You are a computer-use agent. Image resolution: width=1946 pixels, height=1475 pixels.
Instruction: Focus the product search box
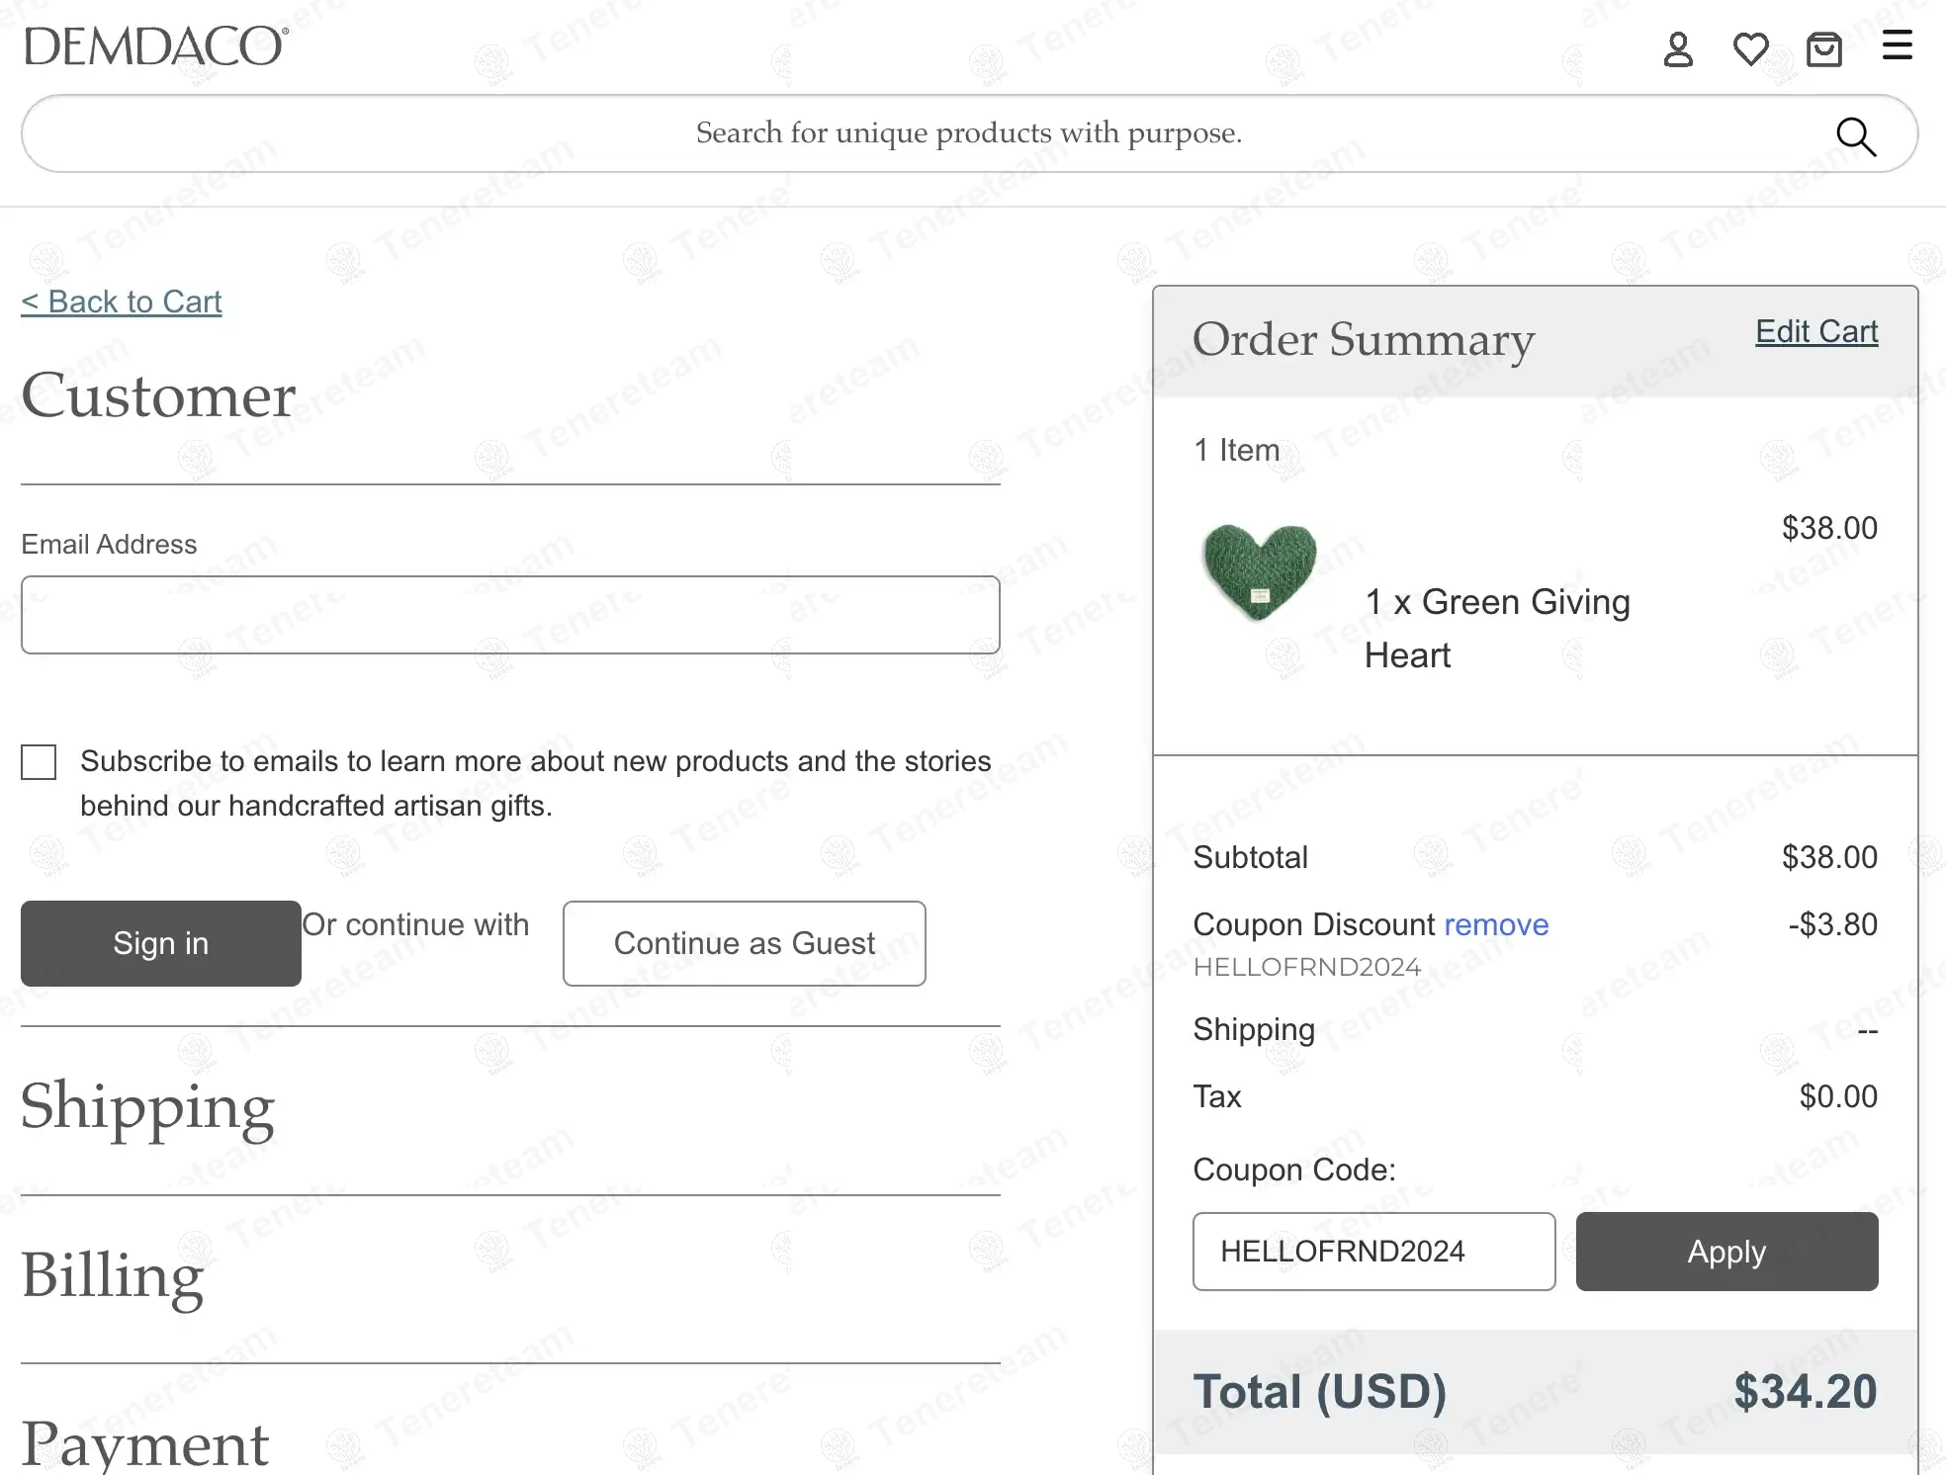949,133
